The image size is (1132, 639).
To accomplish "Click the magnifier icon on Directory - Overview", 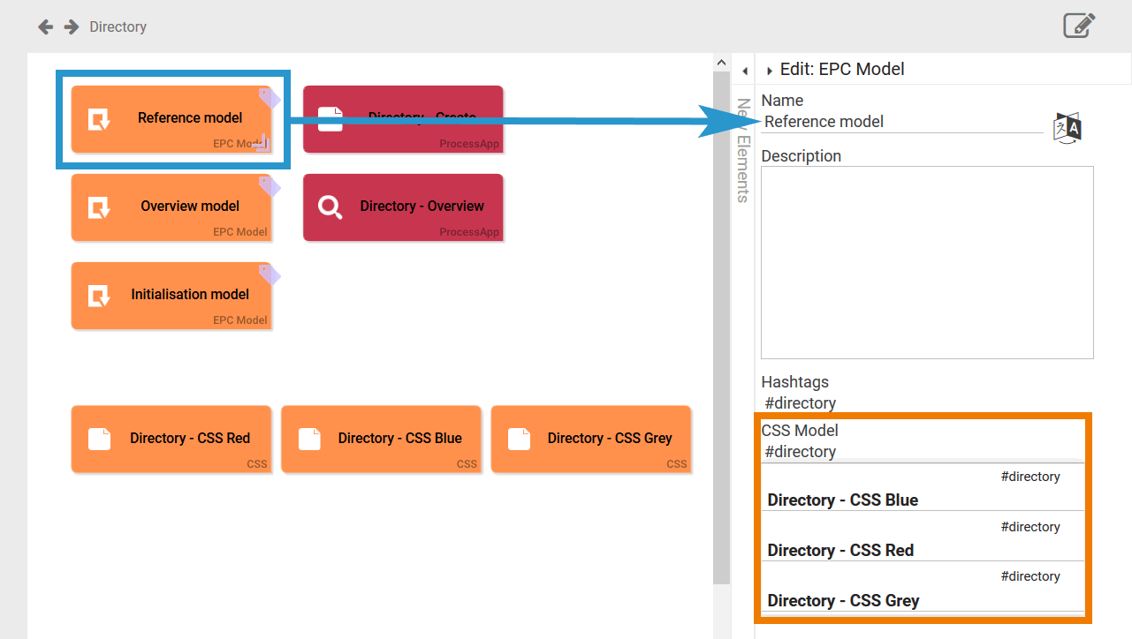I will click(x=329, y=207).
